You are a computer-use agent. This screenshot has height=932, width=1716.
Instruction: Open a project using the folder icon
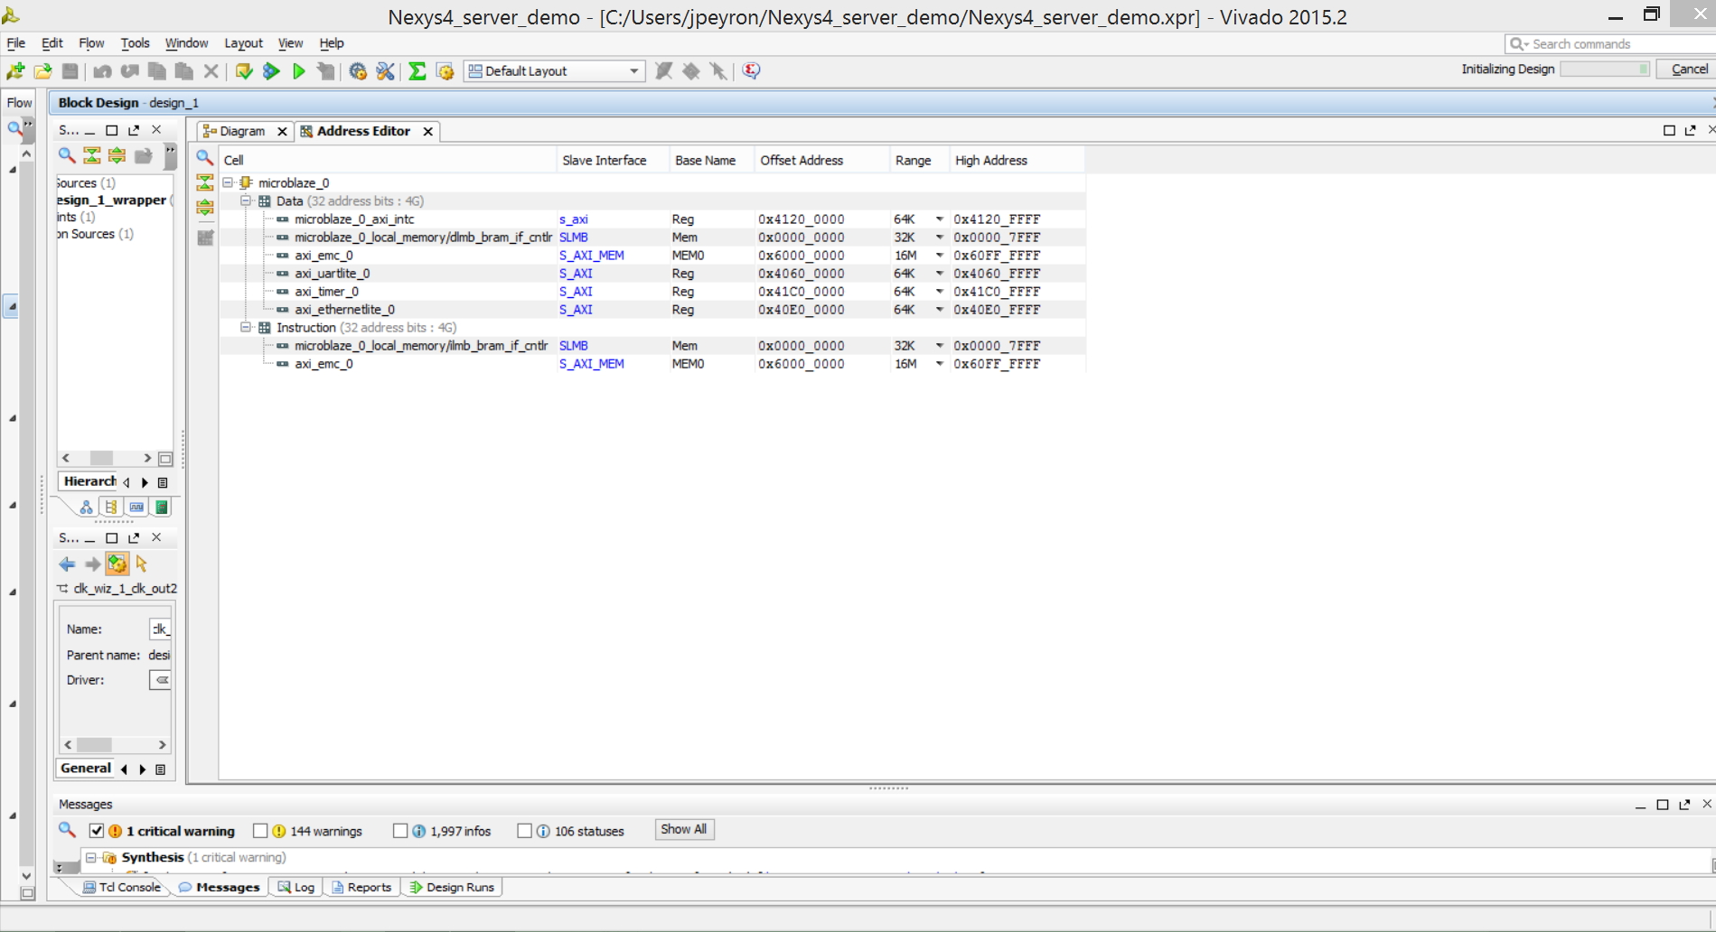[42, 71]
